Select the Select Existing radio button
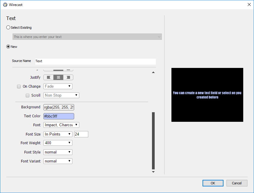This screenshot has height=193, width=254. [8, 27]
